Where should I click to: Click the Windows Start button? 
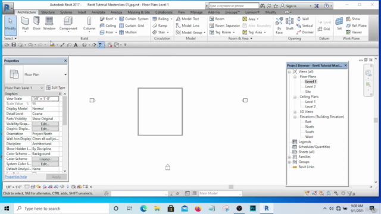[7, 209]
